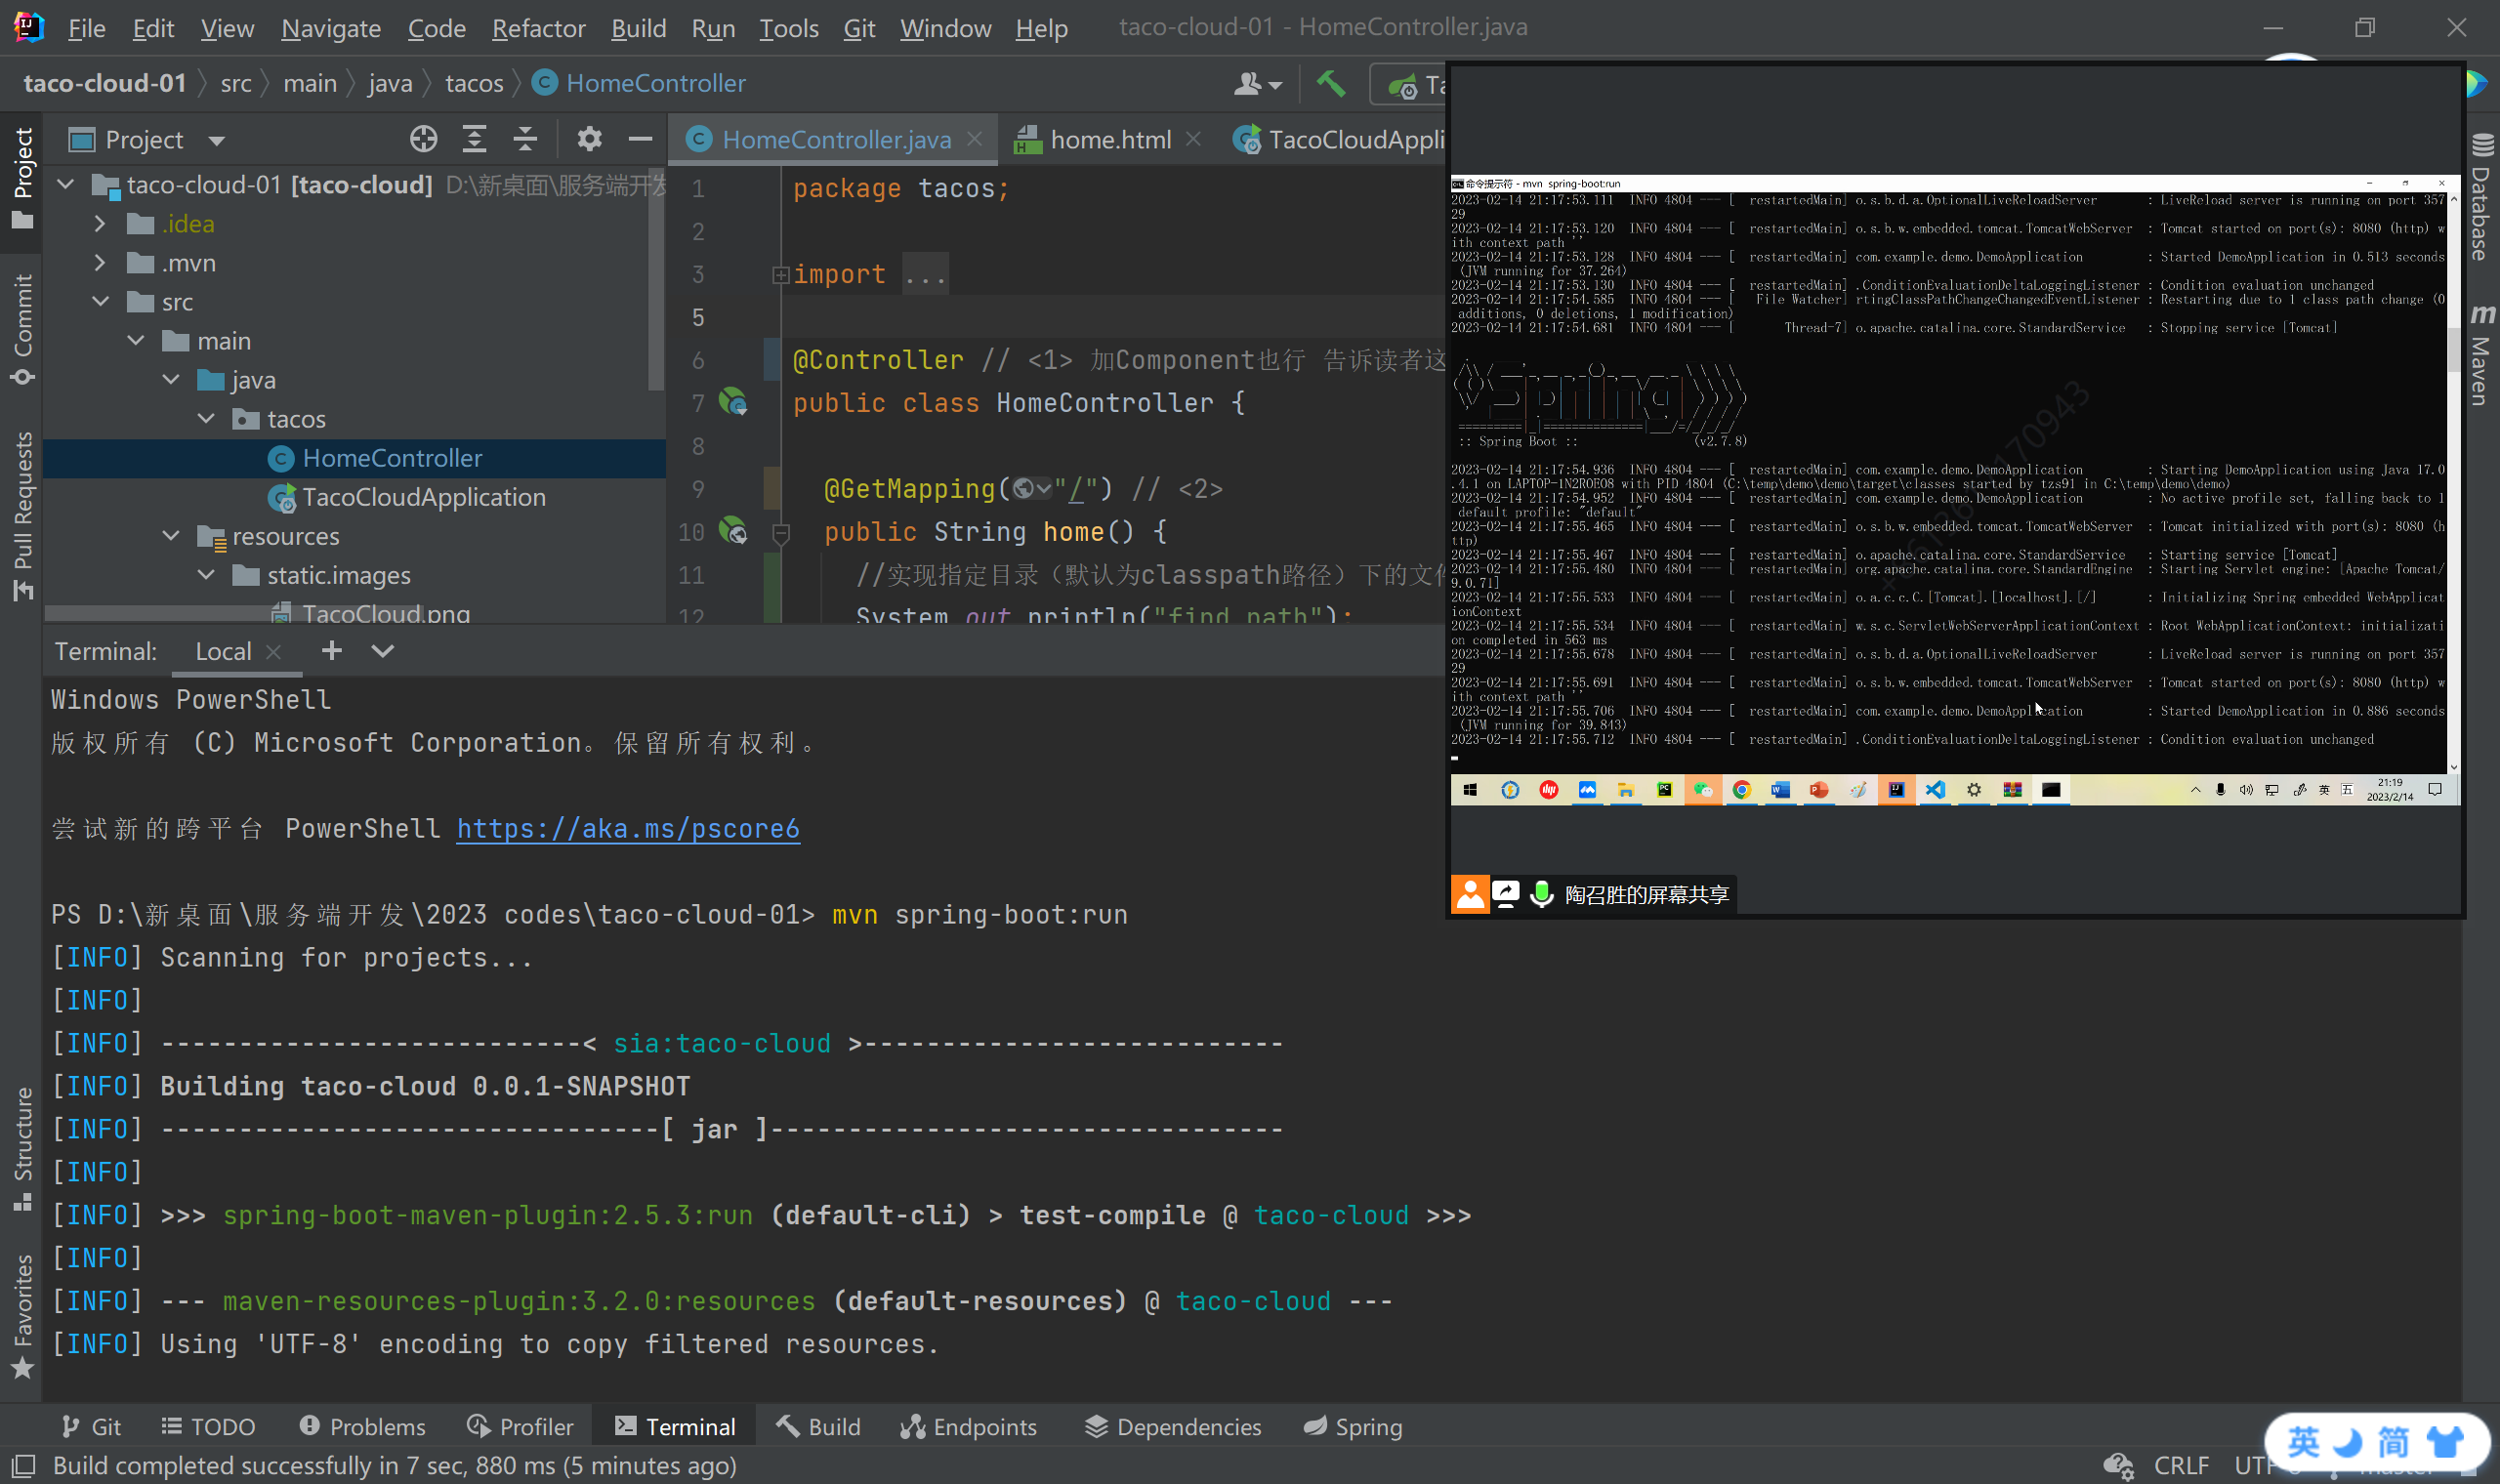This screenshot has height=1484, width=2500.
Task: Click Select Opened File target icon
Action: click(x=423, y=139)
